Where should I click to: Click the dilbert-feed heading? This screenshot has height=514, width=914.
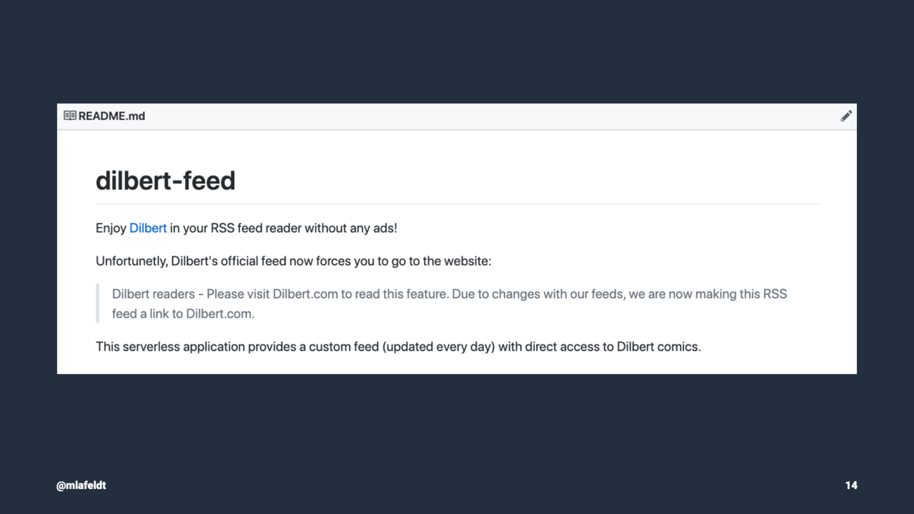[x=166, y=181]
